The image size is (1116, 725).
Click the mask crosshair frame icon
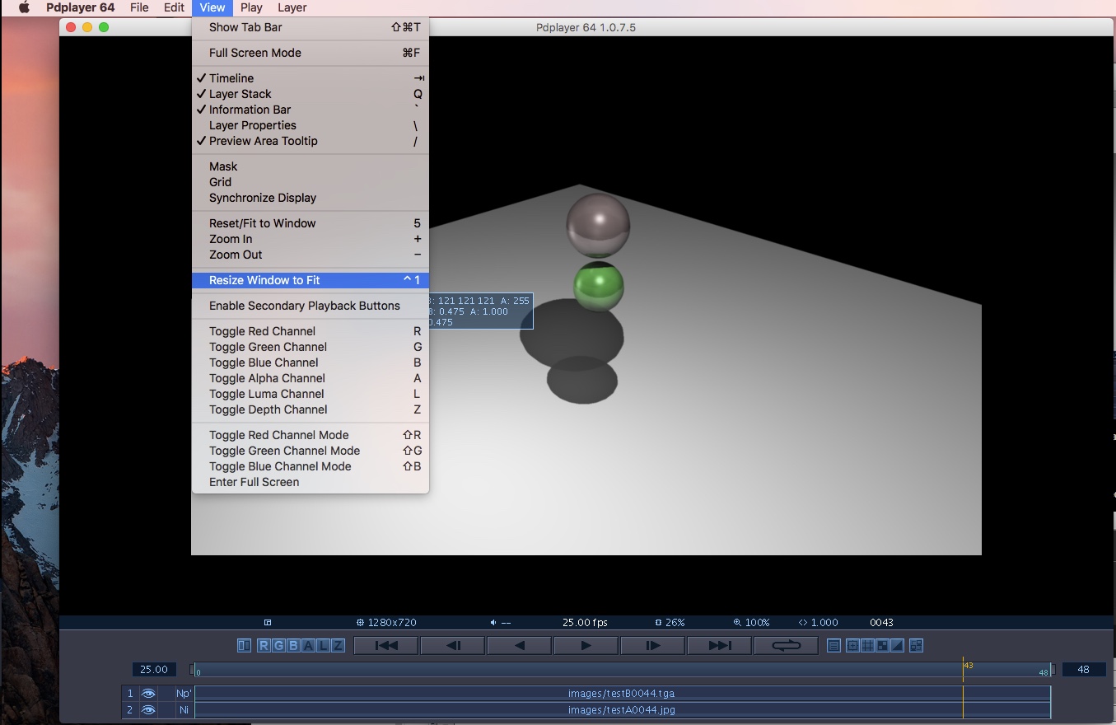pos(853,646)
